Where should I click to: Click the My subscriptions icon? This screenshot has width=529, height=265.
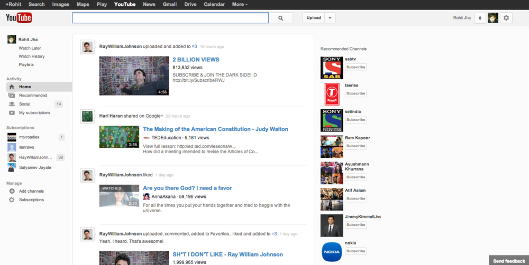tap(12, 113)
